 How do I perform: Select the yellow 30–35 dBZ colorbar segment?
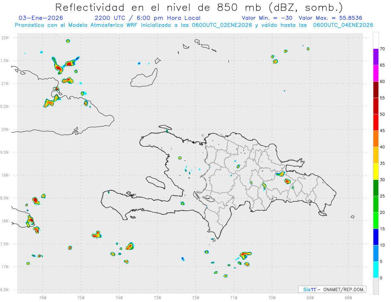(376, 171)
